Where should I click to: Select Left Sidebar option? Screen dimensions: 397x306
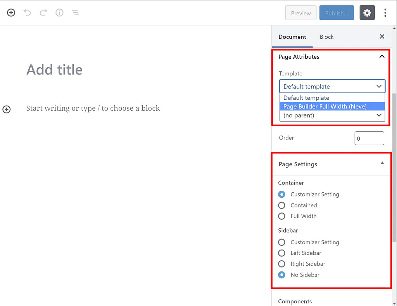(x=281, y=253)
